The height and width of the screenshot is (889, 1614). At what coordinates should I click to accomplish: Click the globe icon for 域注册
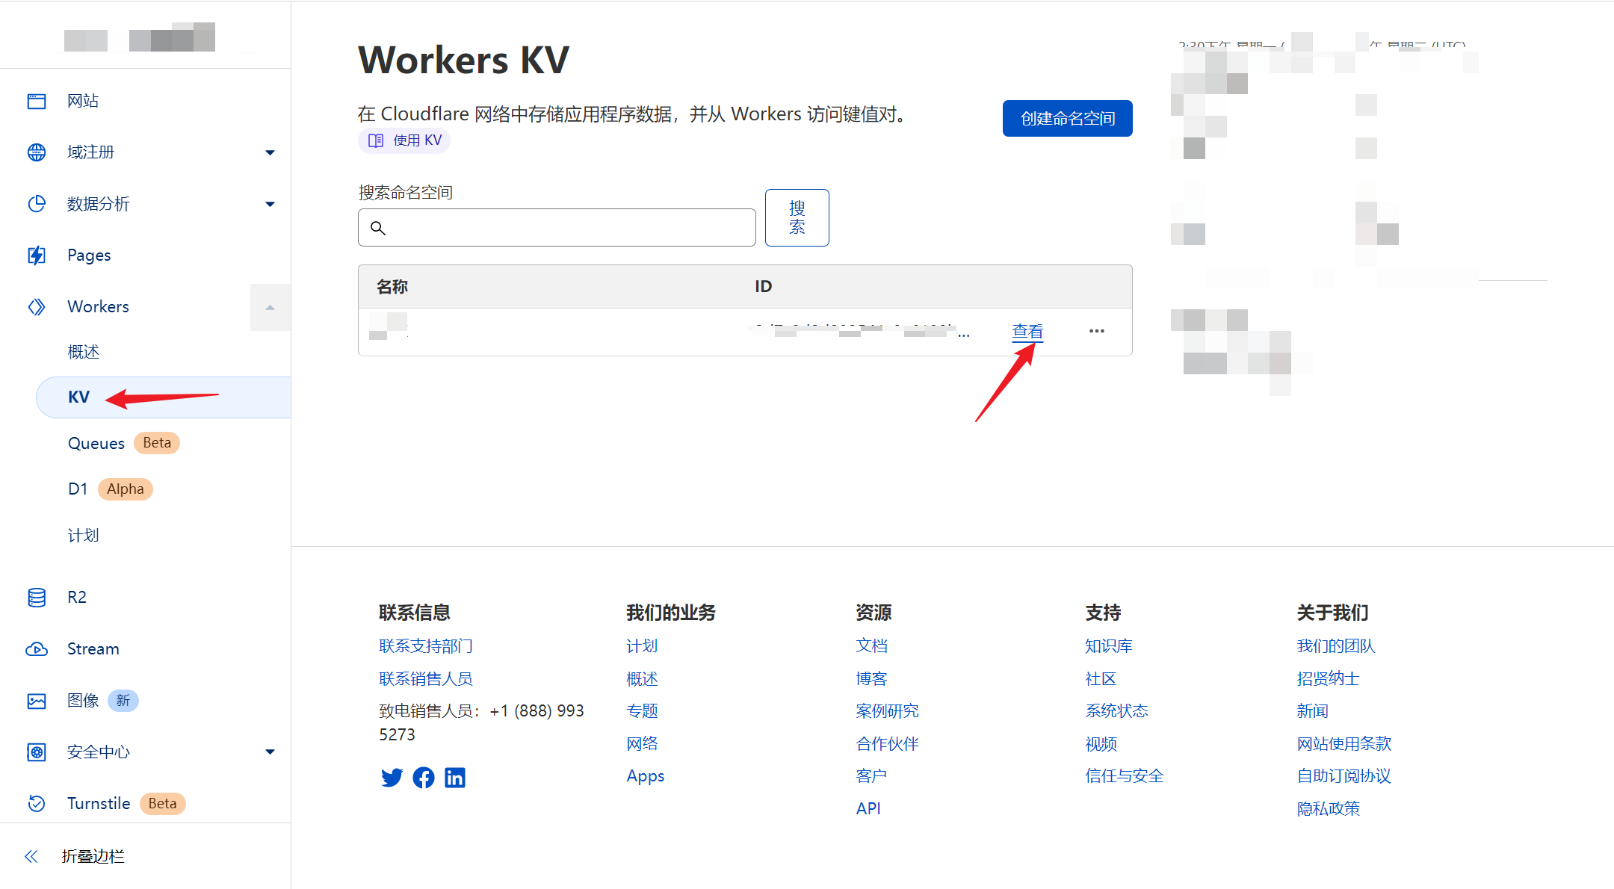pyautogui.click(x=37, y=152)
